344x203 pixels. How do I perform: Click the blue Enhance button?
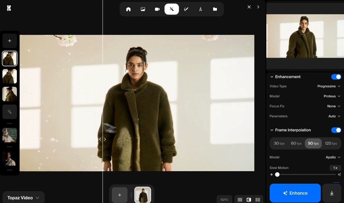click(295, 193)
